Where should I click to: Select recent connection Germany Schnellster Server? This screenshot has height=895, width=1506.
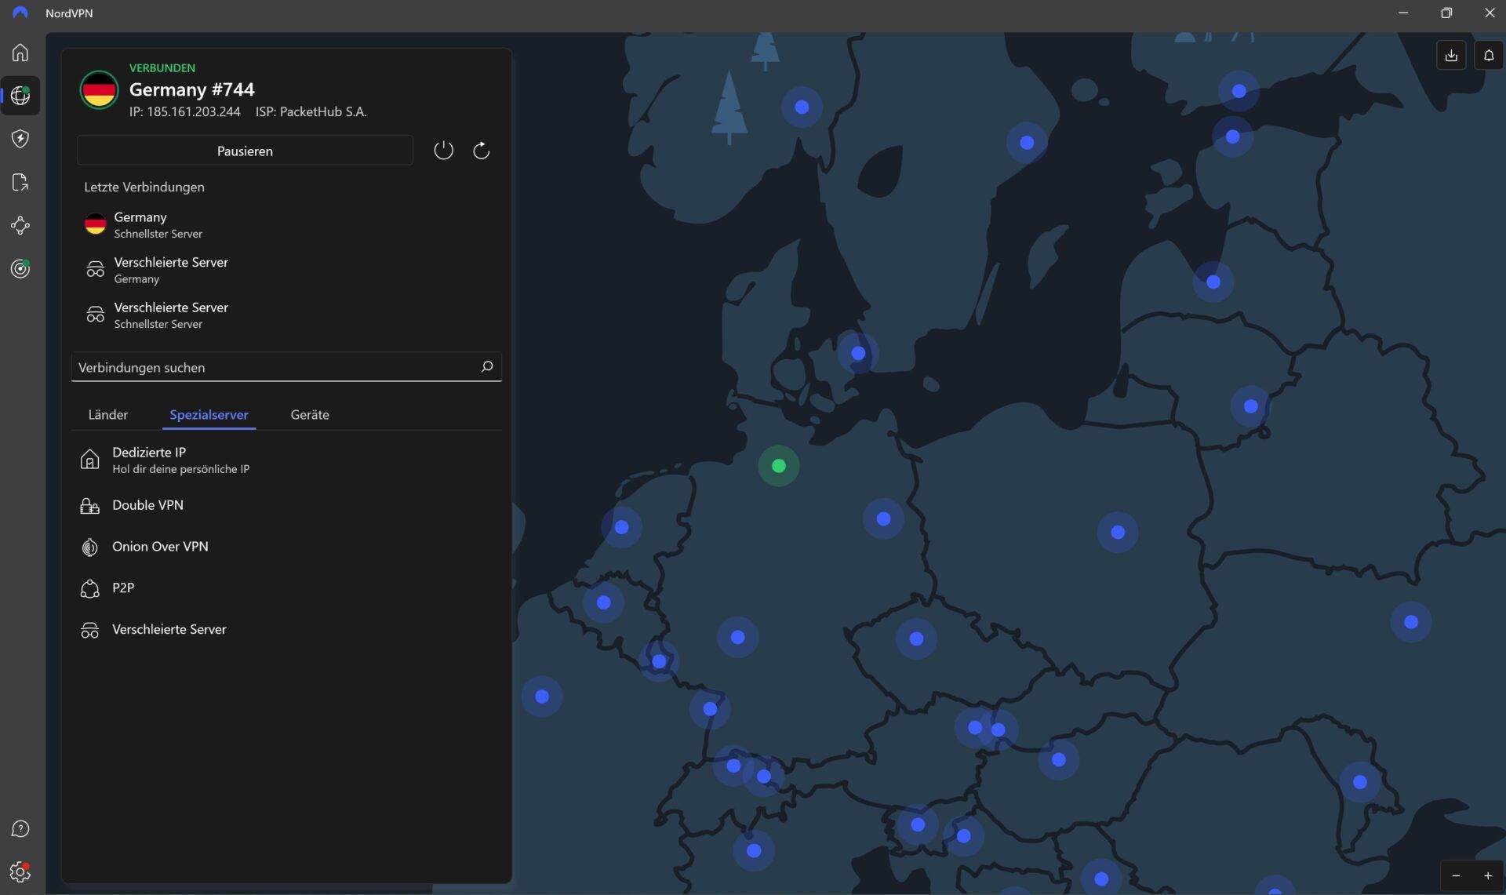pyautogui.click(x=286, y=224)
